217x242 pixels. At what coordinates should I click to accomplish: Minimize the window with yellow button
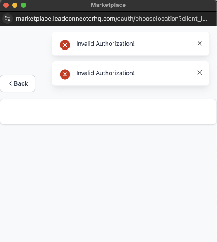click(15, 5)
